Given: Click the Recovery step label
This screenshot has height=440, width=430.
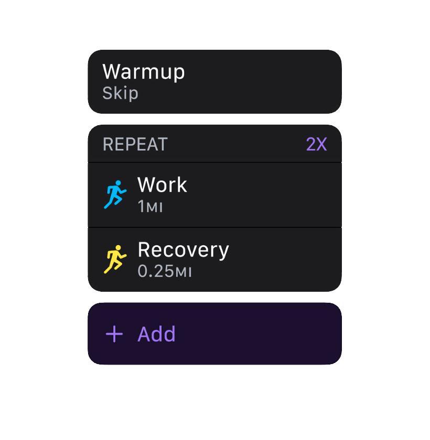Looking at the screenshot, I should [183, 250].
